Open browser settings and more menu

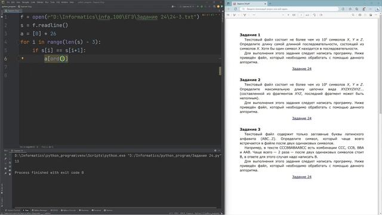coord(371,9)
